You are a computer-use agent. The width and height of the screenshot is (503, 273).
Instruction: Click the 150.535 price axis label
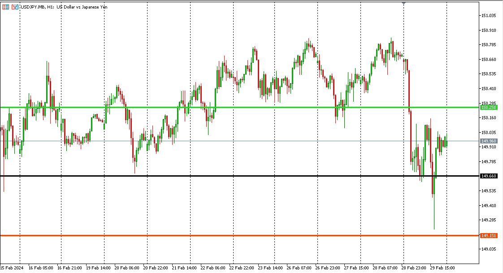pyautogui.click(x=489, y=74)
